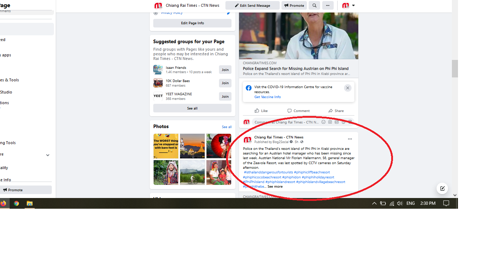Click the Get Vaccine Info link
Image resolution: width=488 pixels, height=274 pixels.
coord(268,97)
